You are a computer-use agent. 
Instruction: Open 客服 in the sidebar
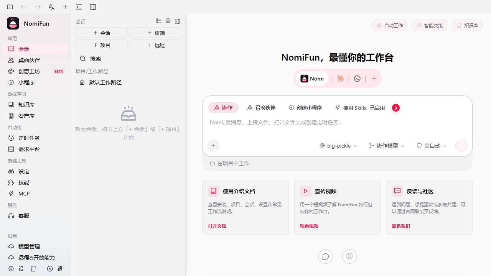coord(35,216)
